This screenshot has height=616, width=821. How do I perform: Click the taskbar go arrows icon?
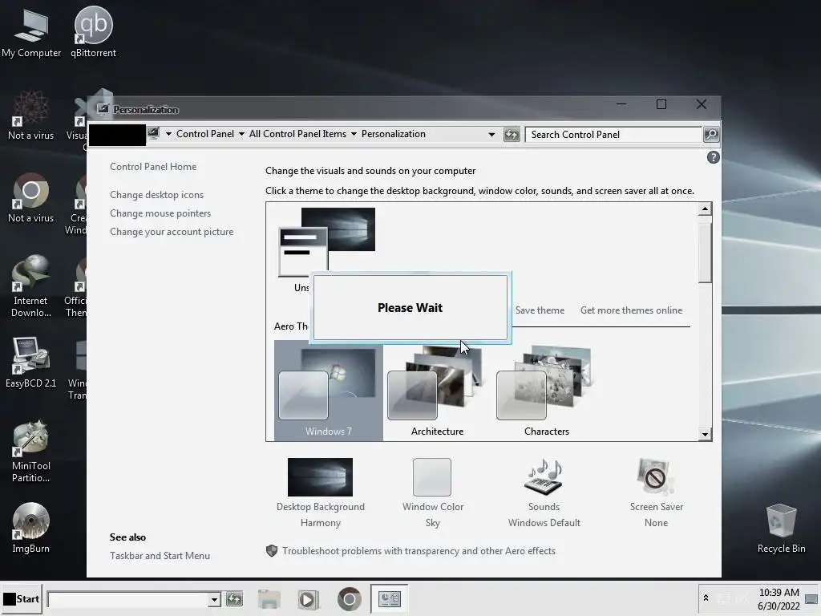(235, 598)
